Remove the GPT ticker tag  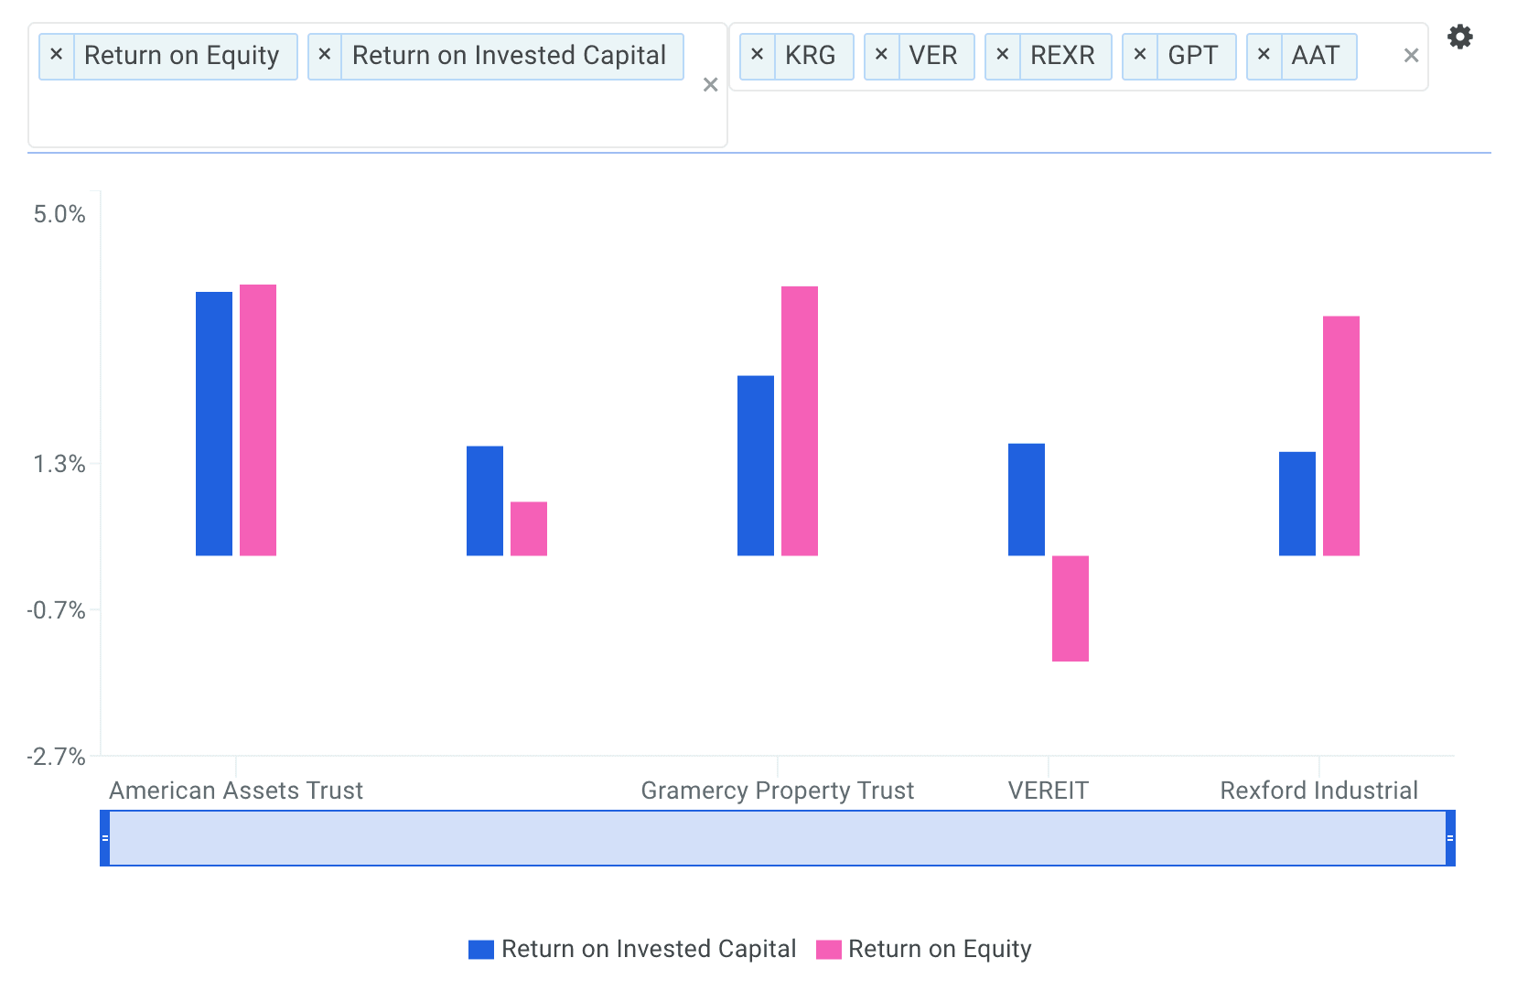click(1140, 55)
